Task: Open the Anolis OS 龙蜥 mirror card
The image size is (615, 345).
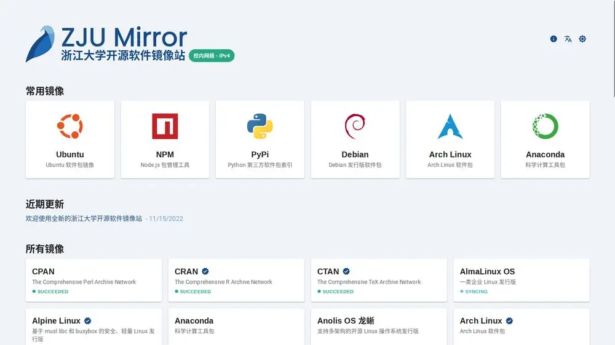Action: [x=379, y=325]
